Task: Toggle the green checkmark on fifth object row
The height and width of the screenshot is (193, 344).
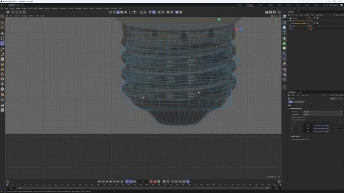Action: click(312, 28)
